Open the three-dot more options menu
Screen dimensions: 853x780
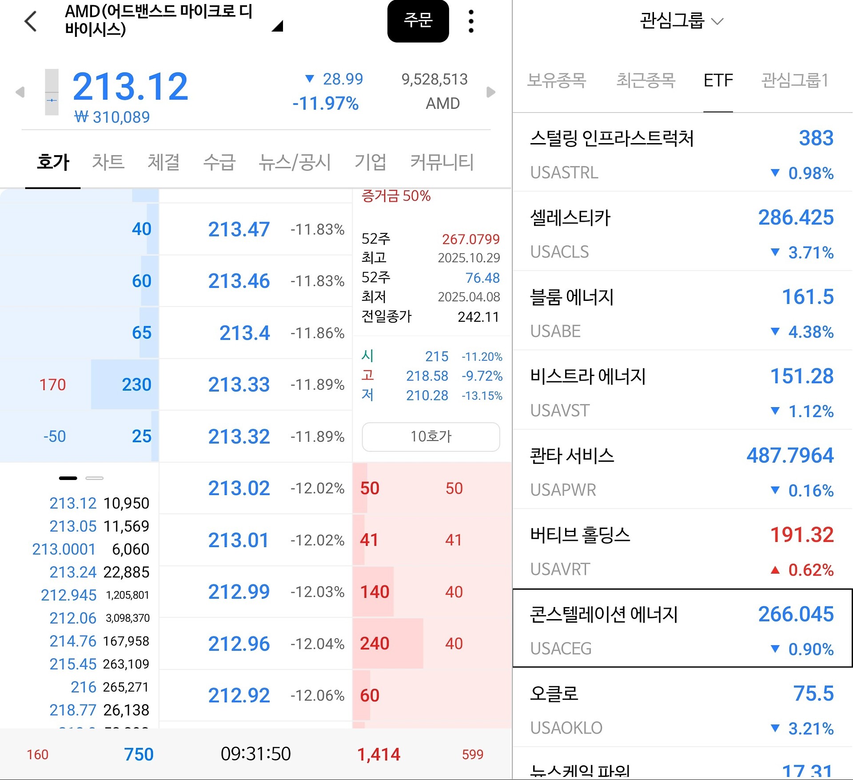pyautogui.click(x=471, y=21)
